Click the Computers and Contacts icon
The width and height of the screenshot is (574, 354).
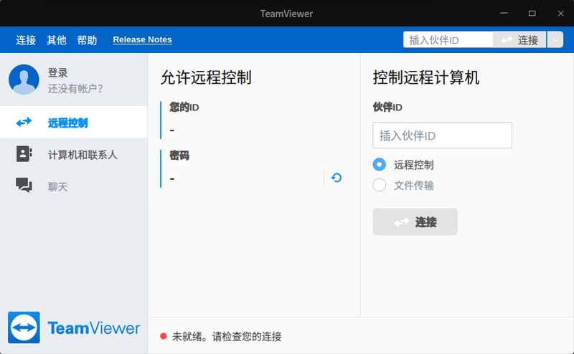coord(24,154)
